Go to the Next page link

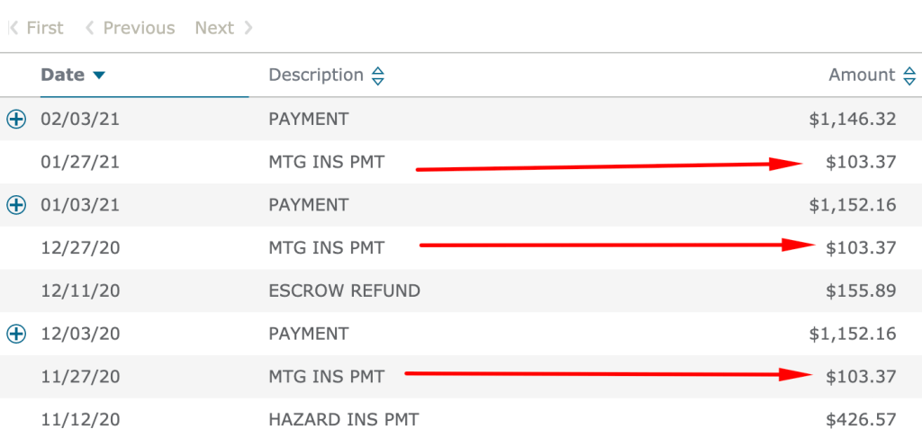[x=214, y=28]
